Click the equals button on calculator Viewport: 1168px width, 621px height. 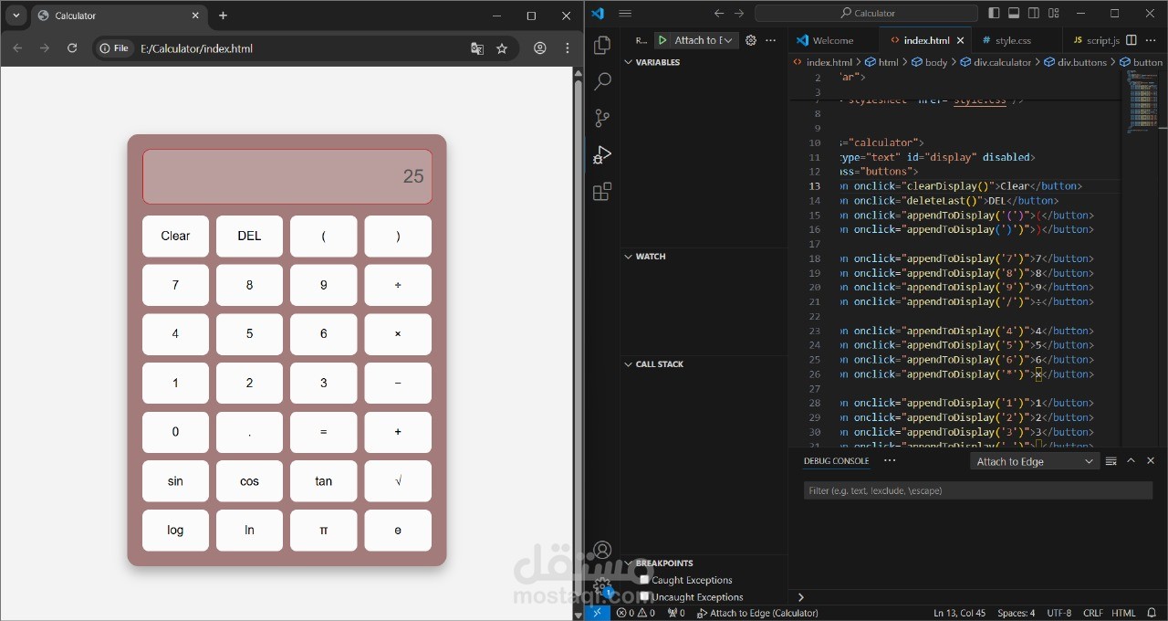click(324, 432)
